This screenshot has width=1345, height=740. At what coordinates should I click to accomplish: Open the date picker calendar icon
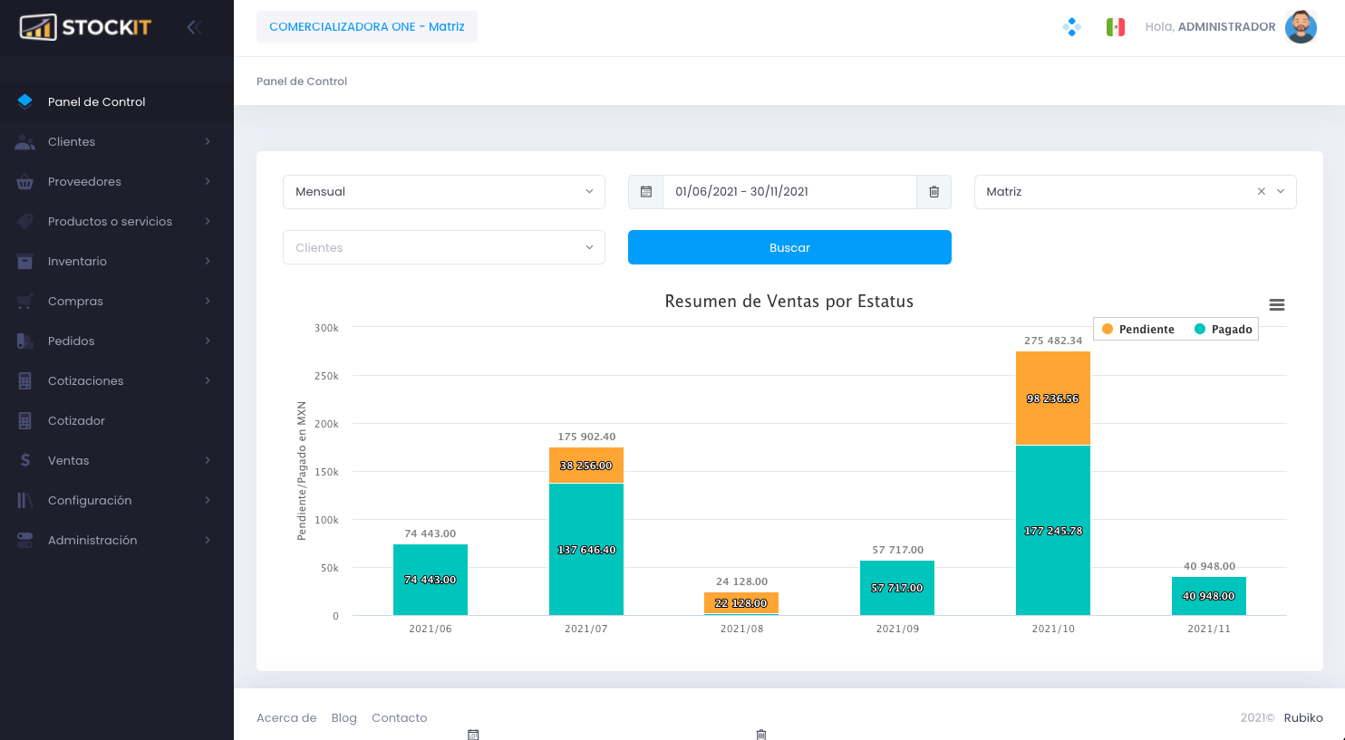pos(646,192)
